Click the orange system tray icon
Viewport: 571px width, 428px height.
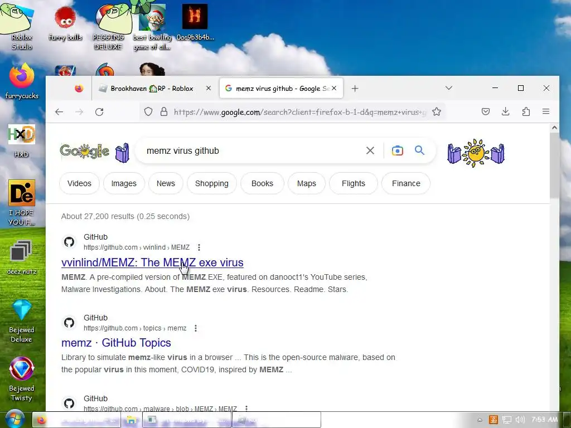[x=493, y=420]
